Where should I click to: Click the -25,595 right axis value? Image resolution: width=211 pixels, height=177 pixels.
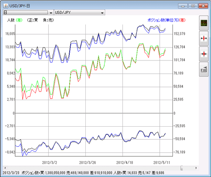179,126
